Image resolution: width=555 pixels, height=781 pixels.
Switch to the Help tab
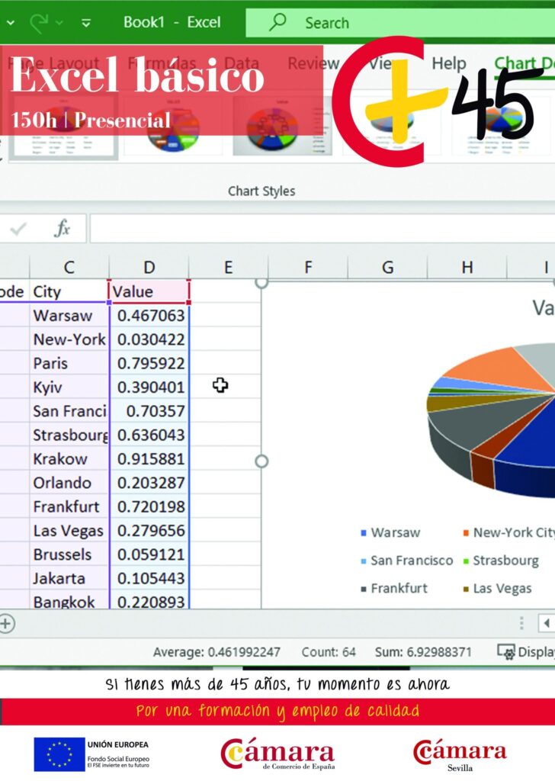click(x=449, y=63)
